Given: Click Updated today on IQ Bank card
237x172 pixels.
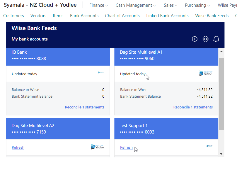Looking at the screenshot, I should click(25, 74).
